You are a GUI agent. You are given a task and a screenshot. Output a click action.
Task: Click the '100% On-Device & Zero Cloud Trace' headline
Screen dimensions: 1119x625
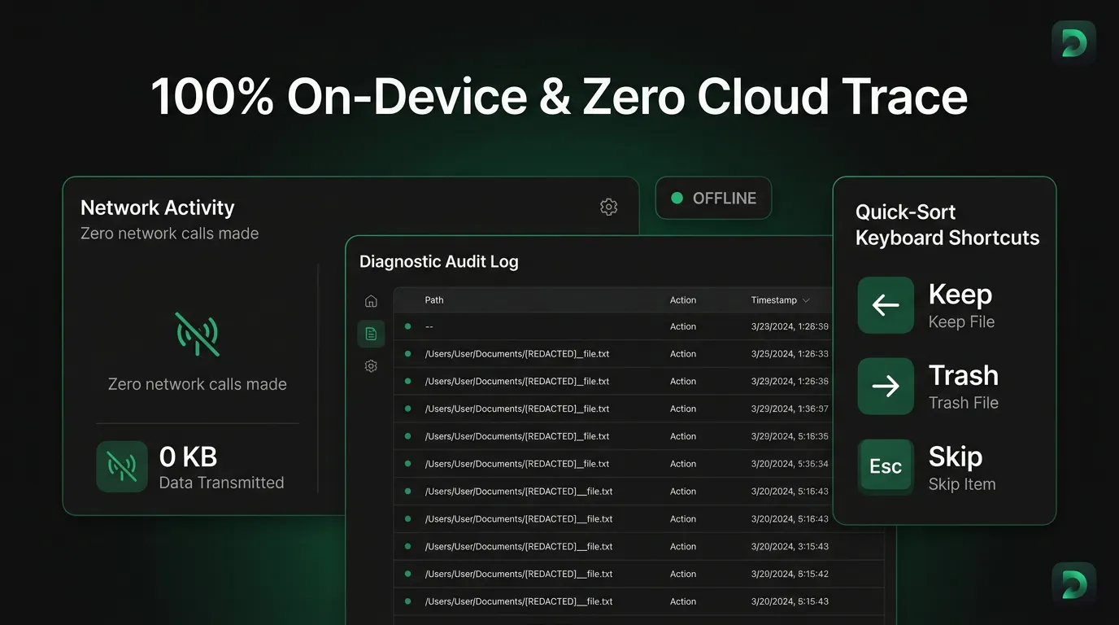pyautogui.click(x=559, y=97)
